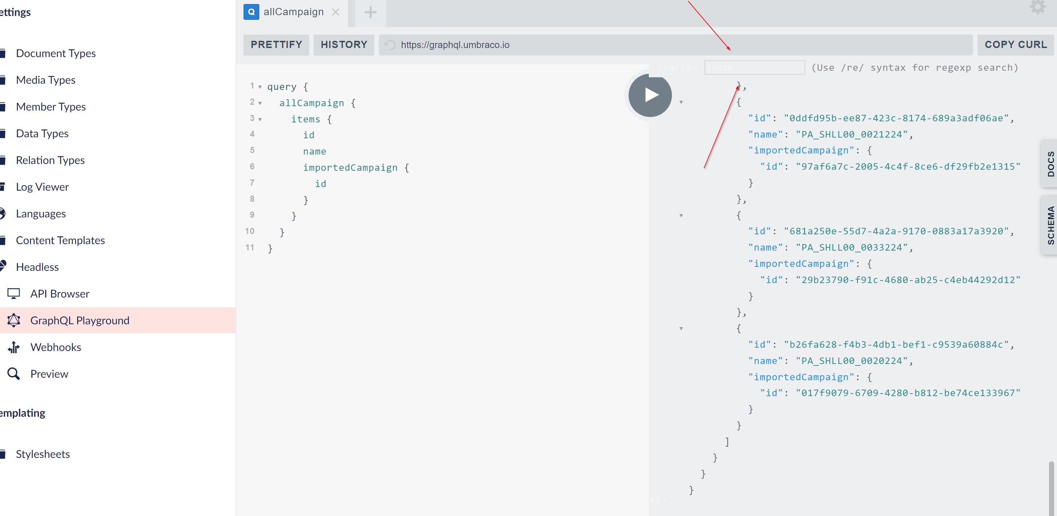Click the results search field
The width and height of the screenshot is (1057, 516).
(754, 67)
